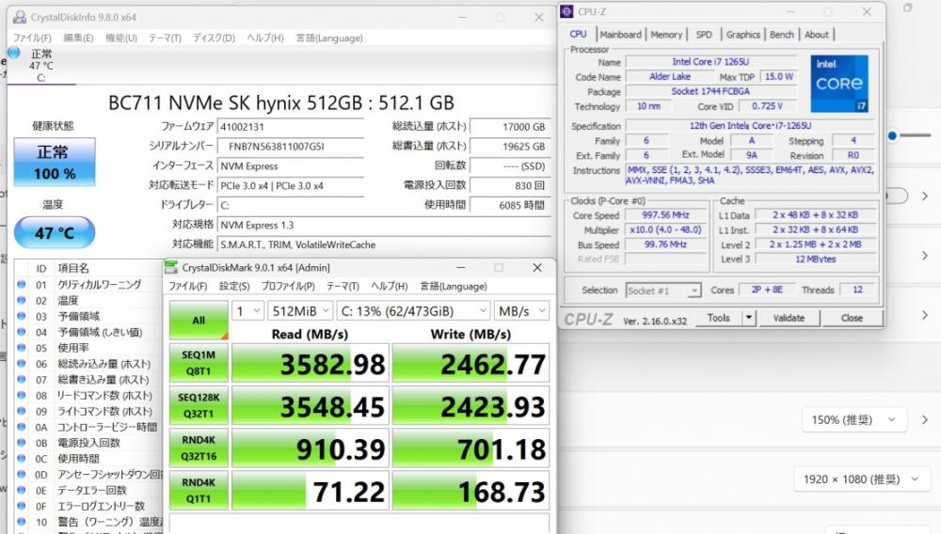Expand the Tools dropdown arrow in CPU-Z
Image resolution: width=941 pixels, height=534 pixels.
coord(749,319)
